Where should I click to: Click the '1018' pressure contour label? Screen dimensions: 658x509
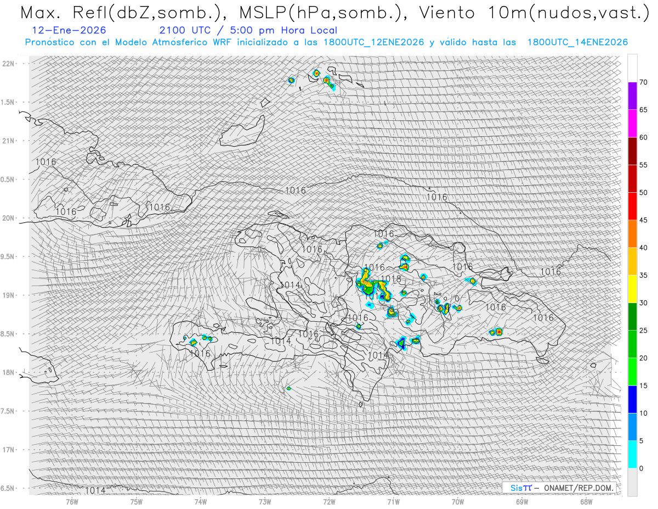[x=391, y=279]
